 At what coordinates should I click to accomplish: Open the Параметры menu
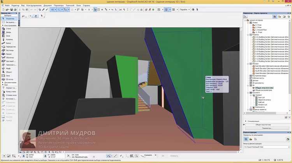click(x=59, y=5)
